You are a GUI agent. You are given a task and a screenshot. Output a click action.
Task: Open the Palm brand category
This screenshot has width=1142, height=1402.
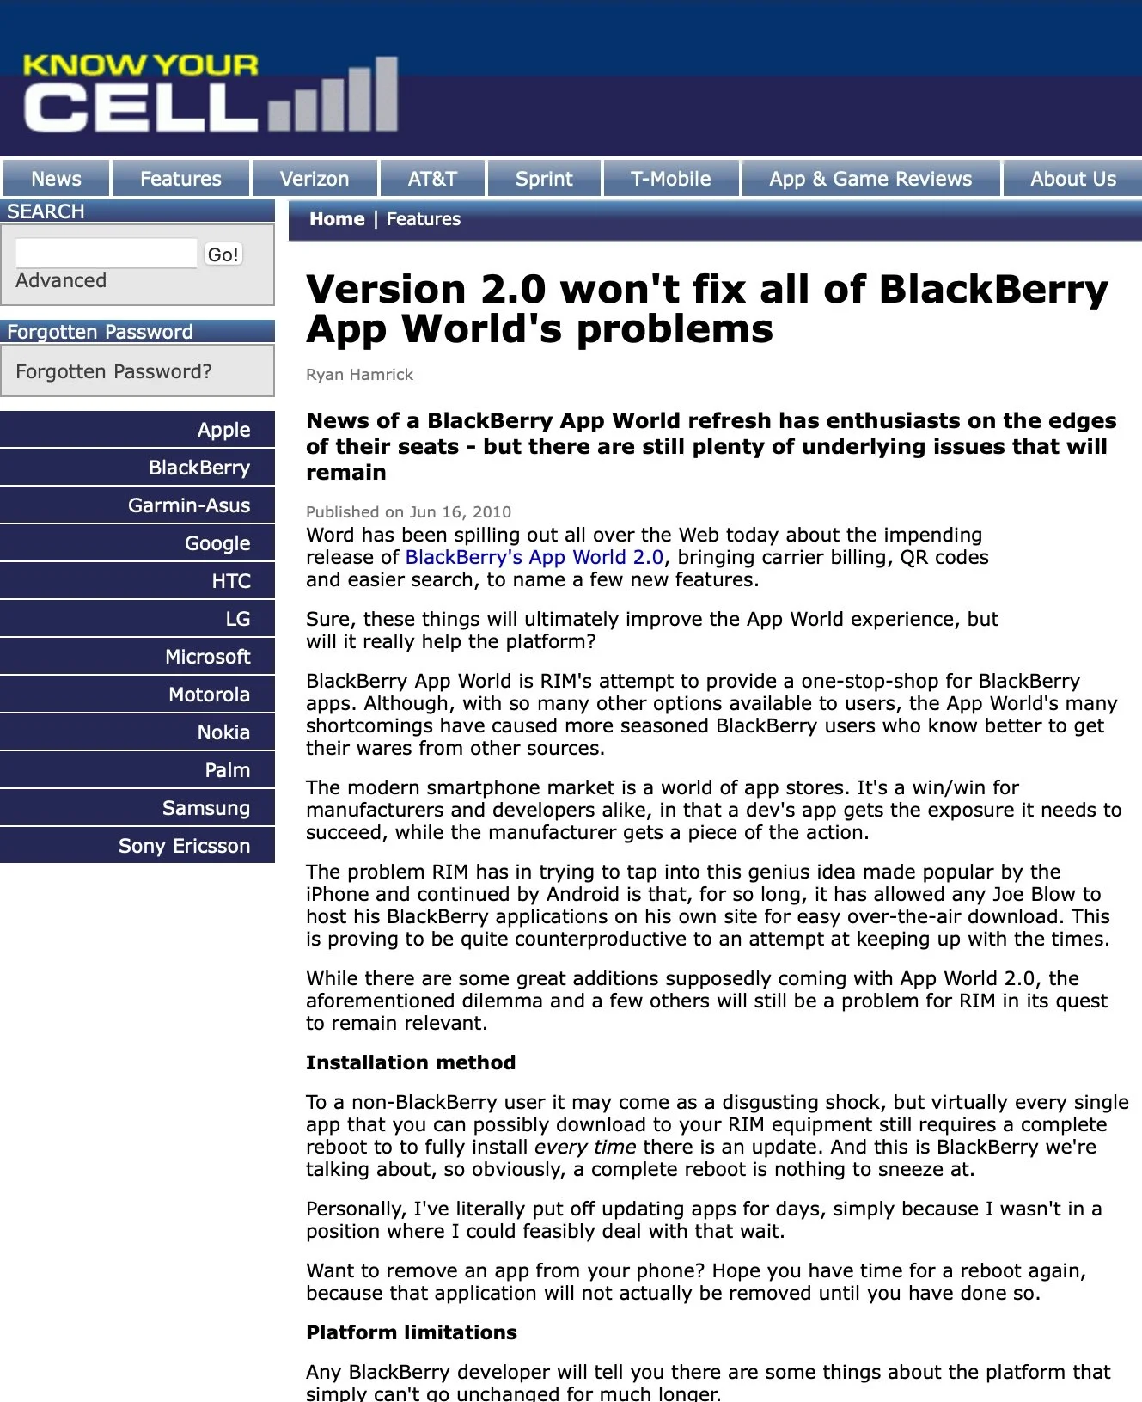(137, 770)
